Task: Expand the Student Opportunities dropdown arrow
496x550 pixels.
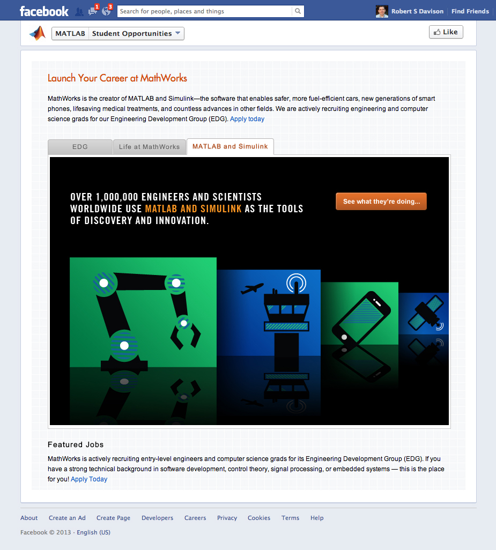Action: click(178, 33)
